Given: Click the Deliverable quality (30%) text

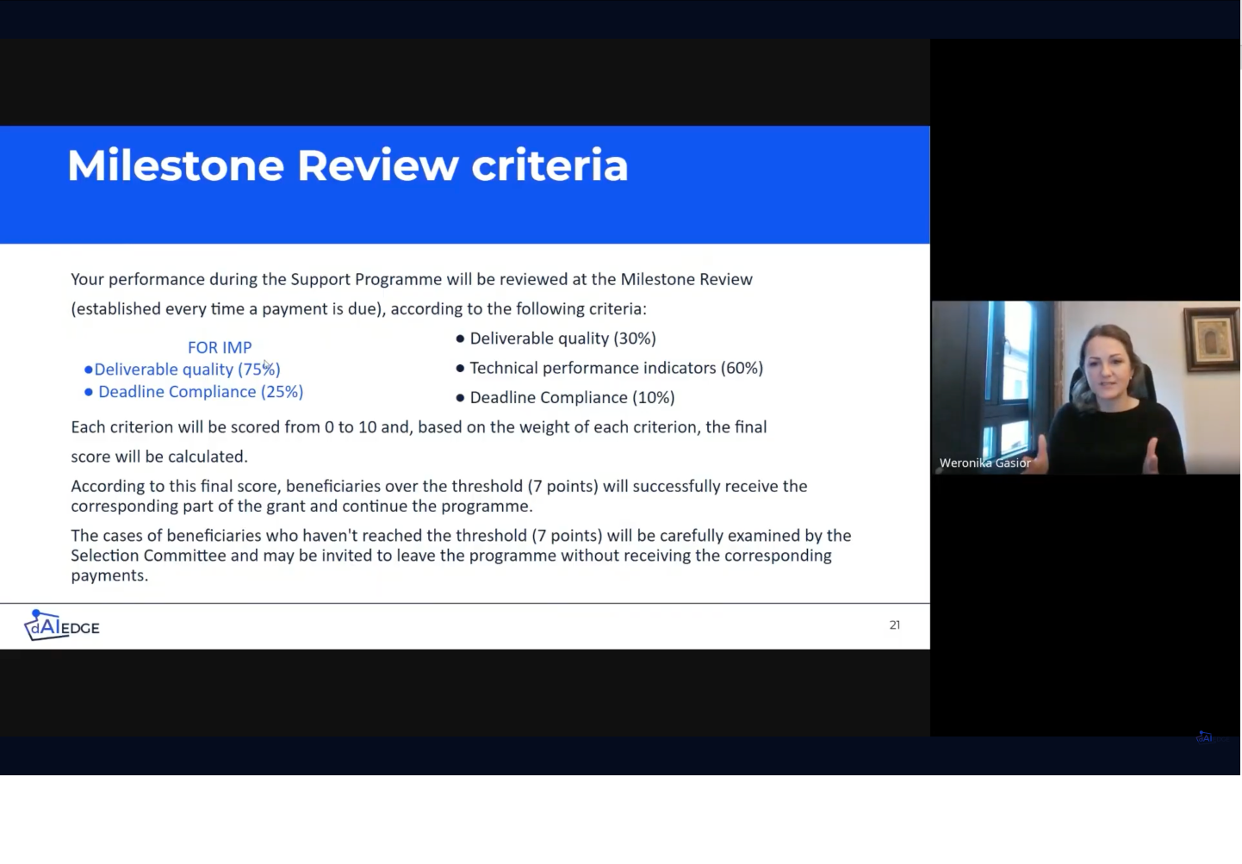Looking at the screenshot, I should [562, 339].
